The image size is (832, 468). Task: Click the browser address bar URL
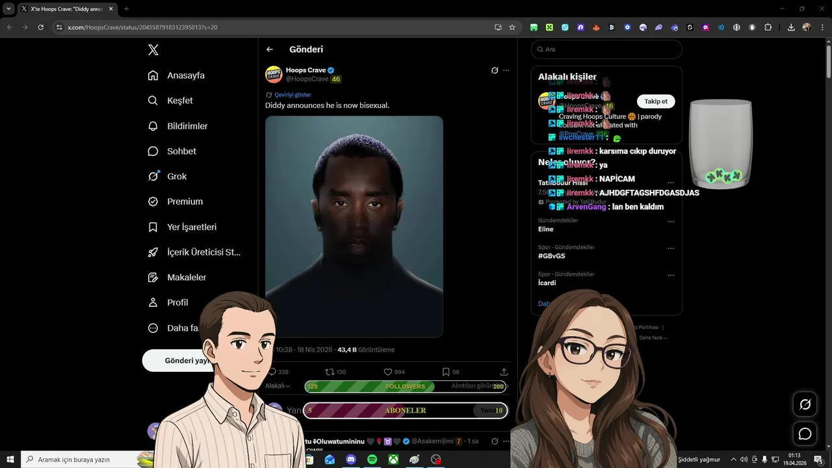coord(142,27)
